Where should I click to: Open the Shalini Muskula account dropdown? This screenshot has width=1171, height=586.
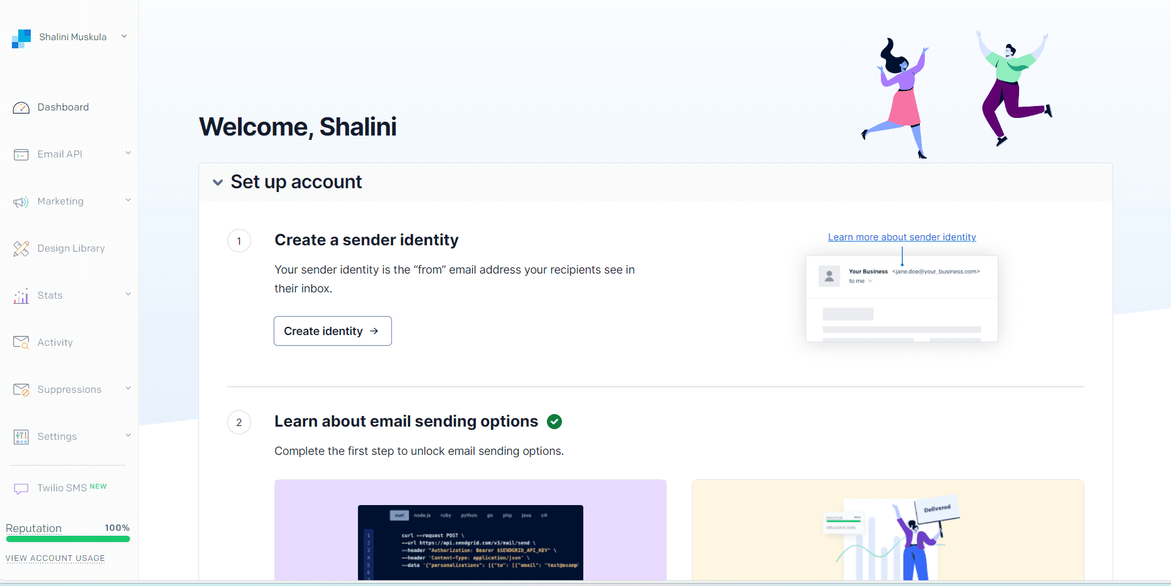point(124,36)
